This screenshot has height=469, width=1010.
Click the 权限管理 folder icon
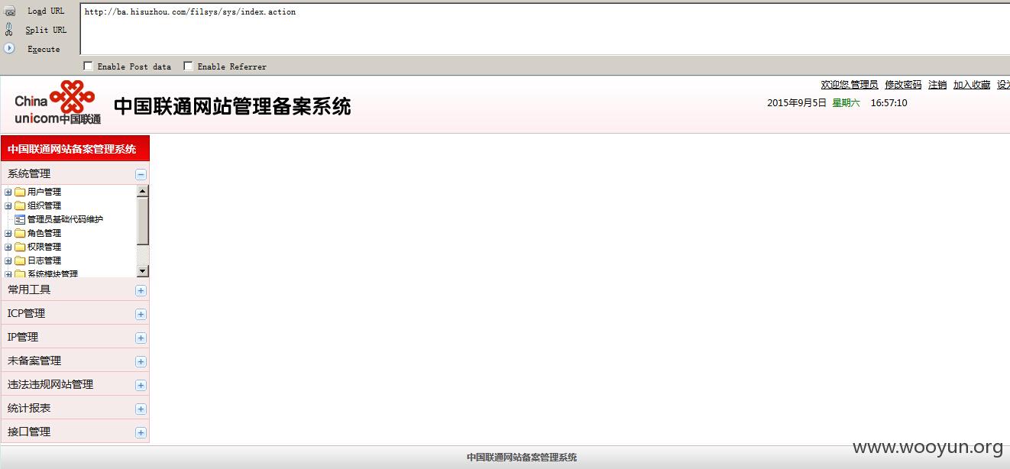click(20, 247)
